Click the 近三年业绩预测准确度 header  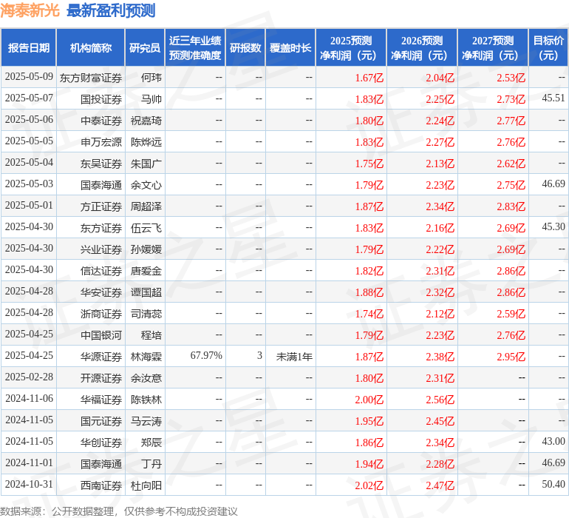click(195, 47)
